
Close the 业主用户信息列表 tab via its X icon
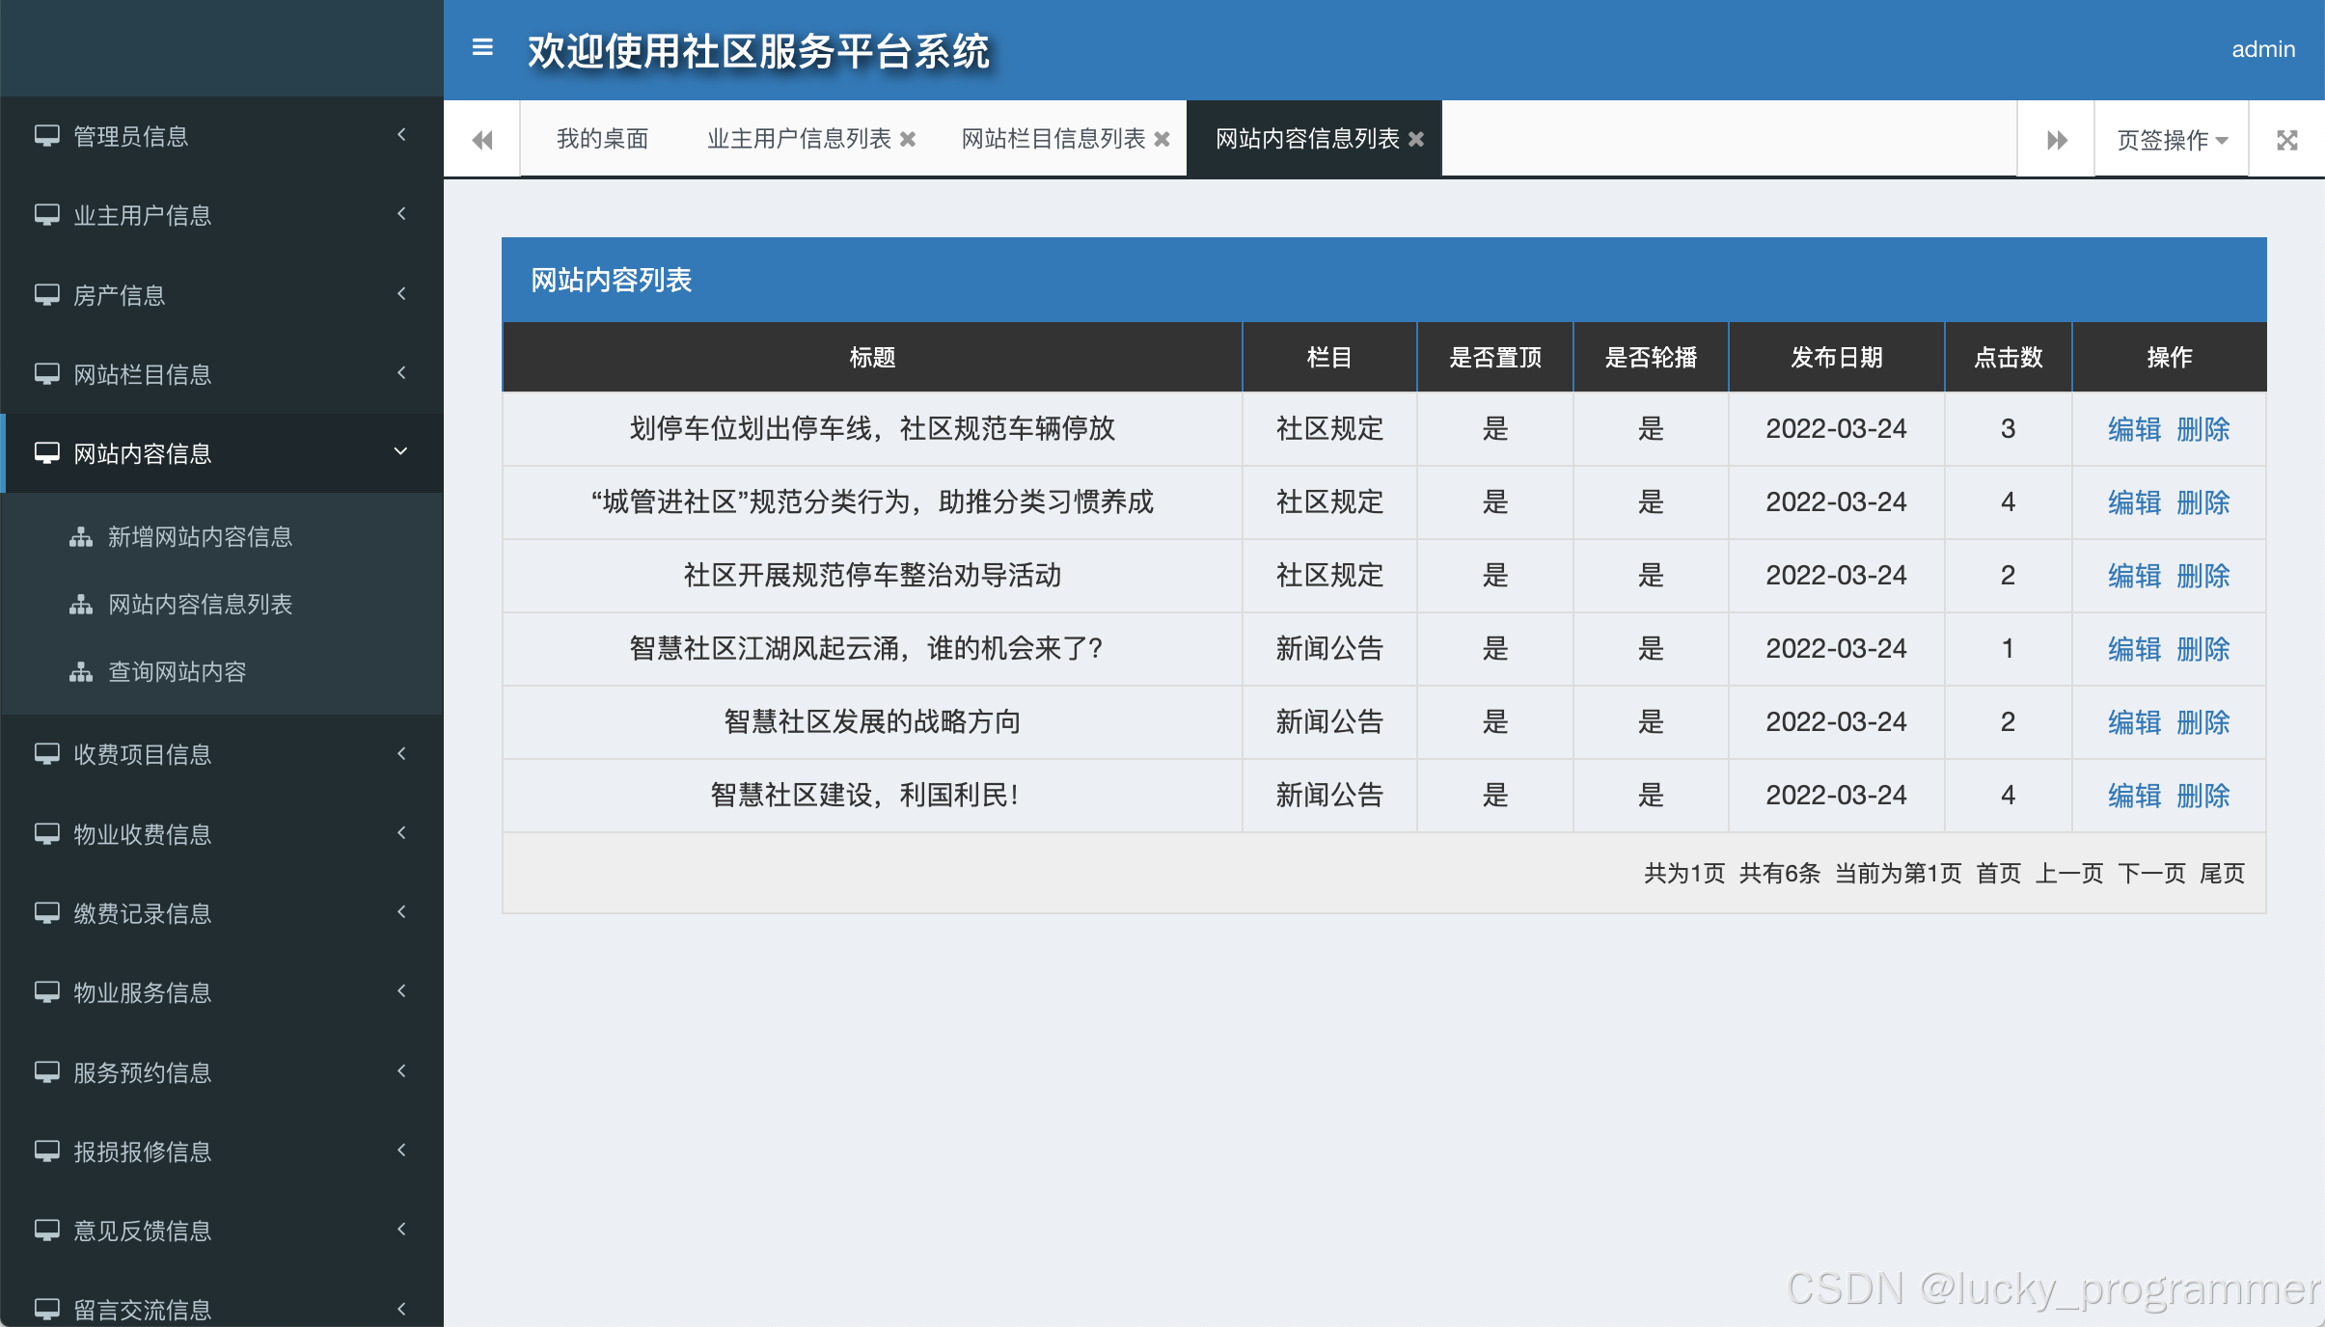coord(908,140)
